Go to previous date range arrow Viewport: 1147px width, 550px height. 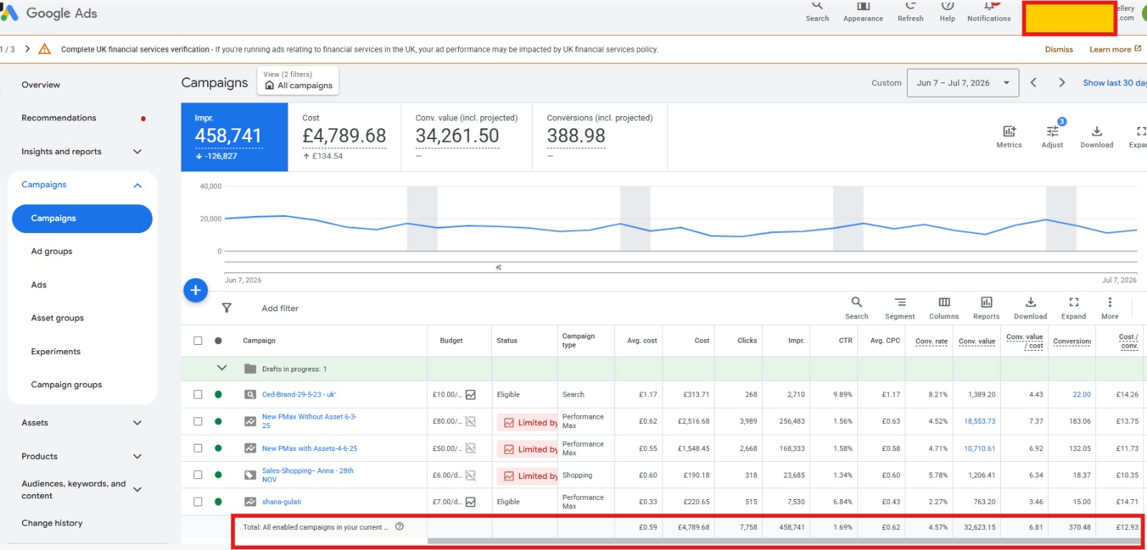(x=1034, y=82)
